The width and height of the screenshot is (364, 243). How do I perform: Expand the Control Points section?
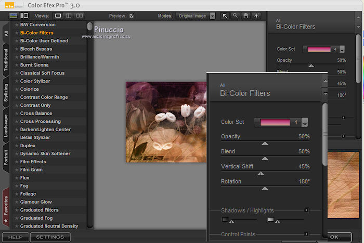pyautogui.click(x=307, y=234)
